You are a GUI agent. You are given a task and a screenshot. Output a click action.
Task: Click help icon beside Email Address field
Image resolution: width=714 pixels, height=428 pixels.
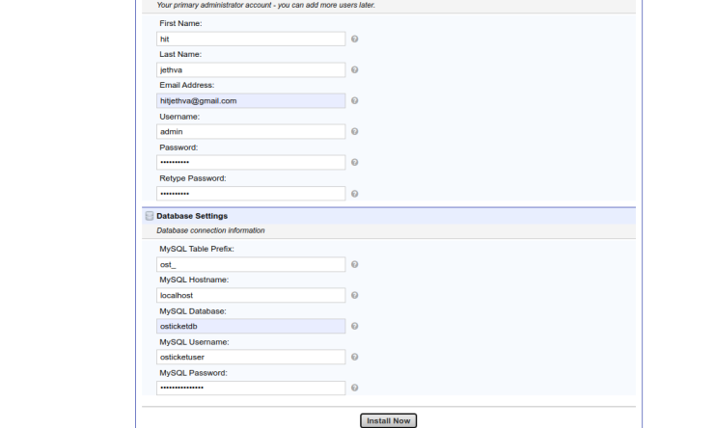tap(355, 101)
